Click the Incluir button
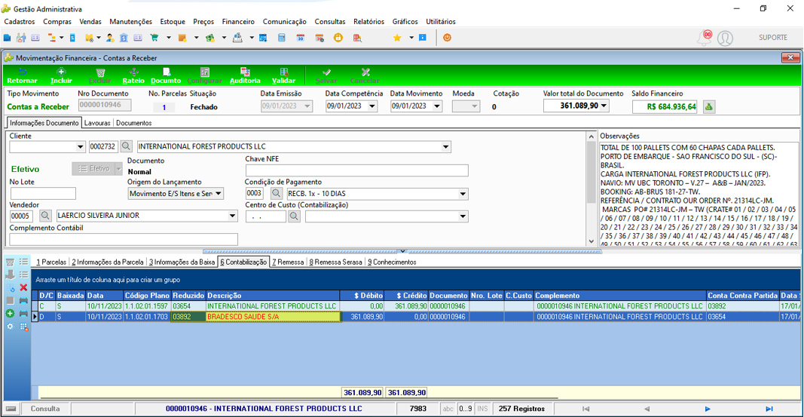 [61, 76]
